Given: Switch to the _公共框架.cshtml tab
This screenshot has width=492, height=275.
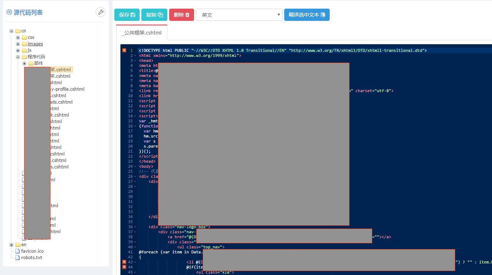Looking at the screenshot, I should click(142, 32).
